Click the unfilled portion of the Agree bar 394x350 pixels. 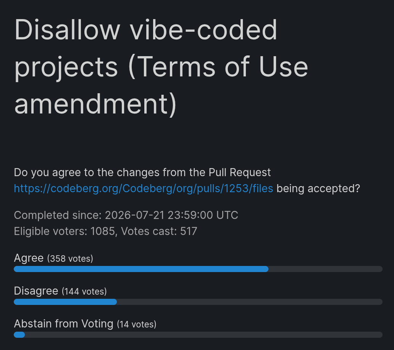[x=325, y=269]
